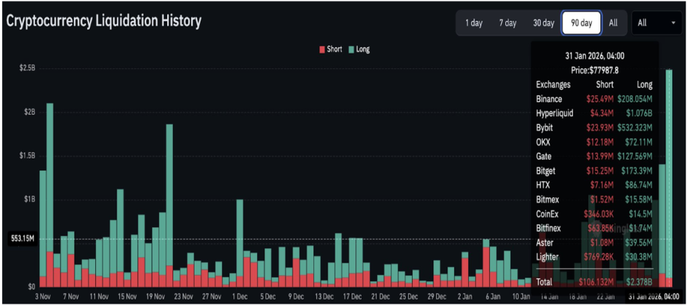The width and height of the screenshot is (687, 305).
Task: Toggle the Long series legend label
Action: point(363,49)
